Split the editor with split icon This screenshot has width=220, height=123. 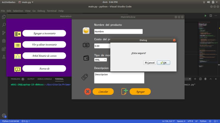click(x=211, y=16)
